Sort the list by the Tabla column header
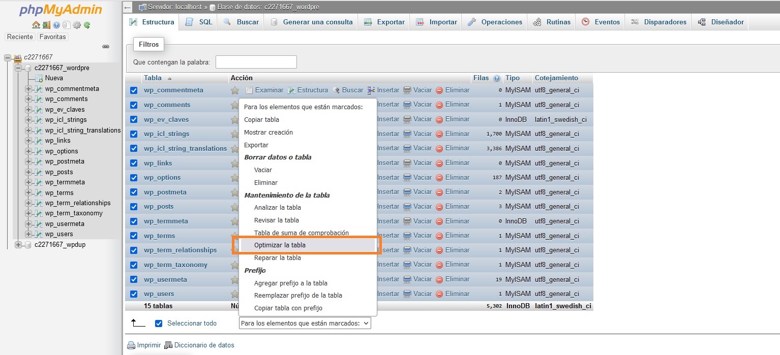 [153, 78]
